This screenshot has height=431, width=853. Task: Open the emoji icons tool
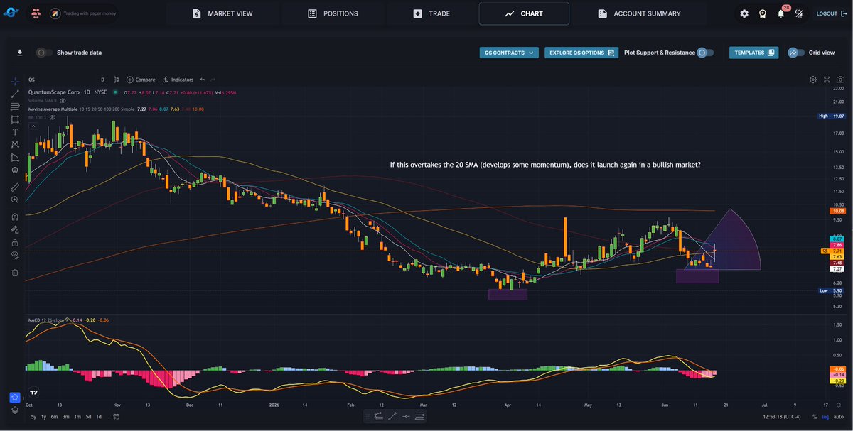(x=15, y=170)
